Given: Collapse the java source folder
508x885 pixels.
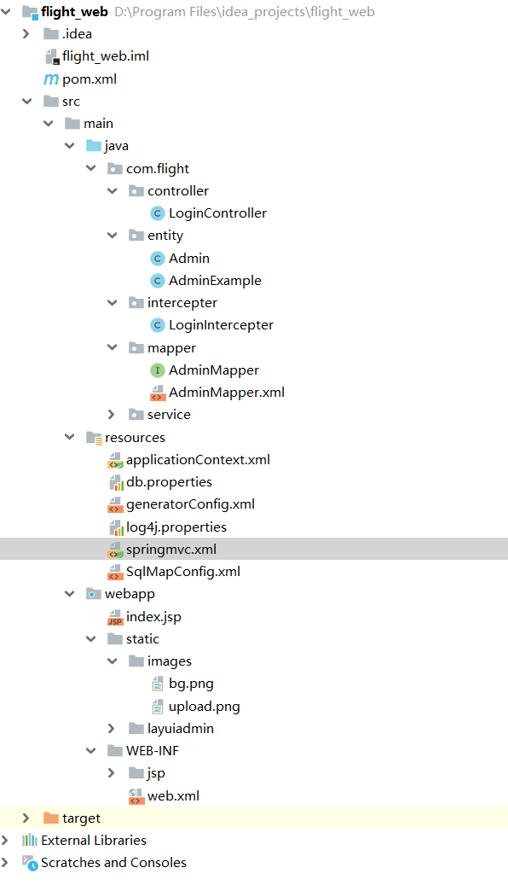Looking at the screenshot, I should coord(70,146).
